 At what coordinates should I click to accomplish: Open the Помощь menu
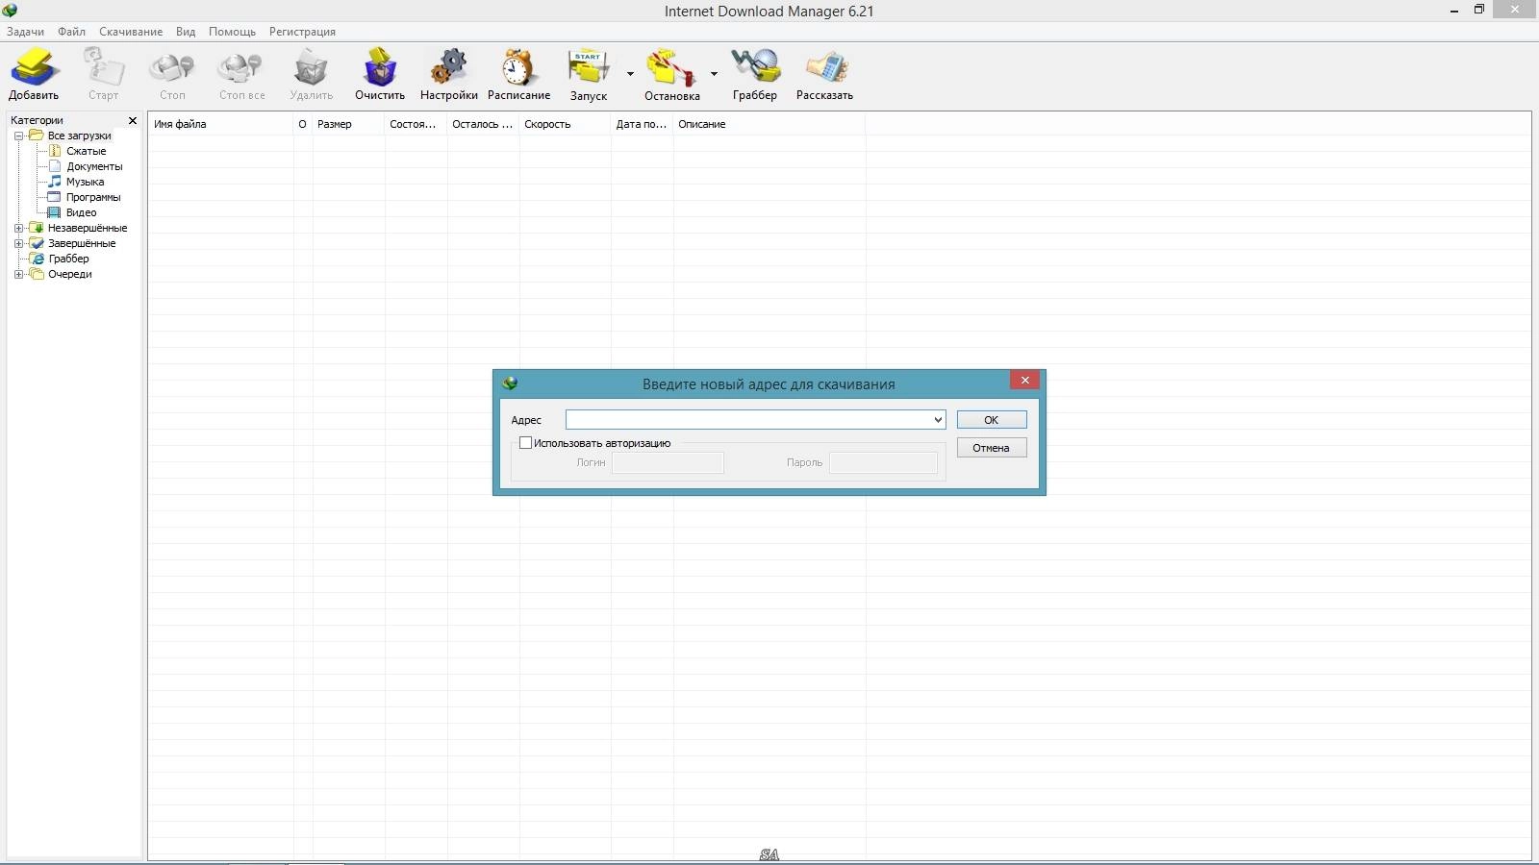[232, 32]
